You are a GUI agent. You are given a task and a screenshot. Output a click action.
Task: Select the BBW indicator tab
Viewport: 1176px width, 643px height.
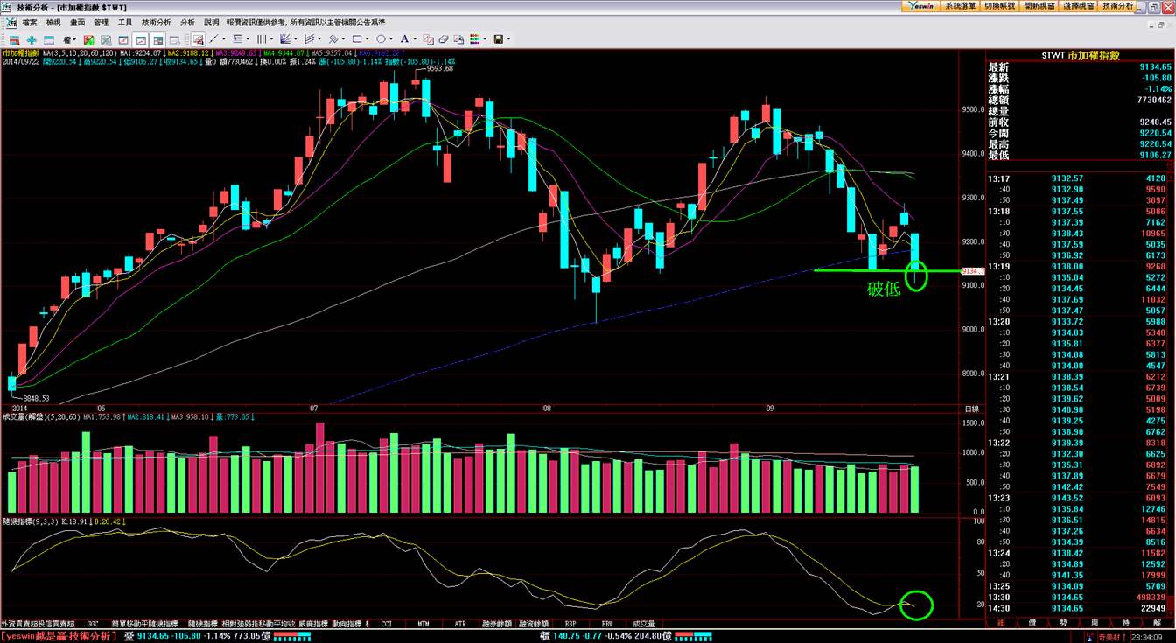coord(607,624)
